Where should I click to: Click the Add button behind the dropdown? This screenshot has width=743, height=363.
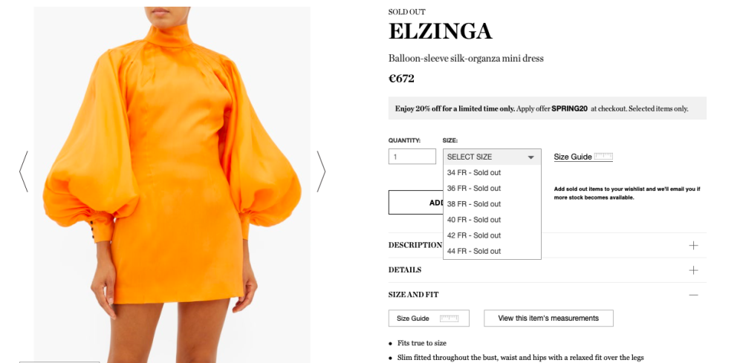(416, 203)
